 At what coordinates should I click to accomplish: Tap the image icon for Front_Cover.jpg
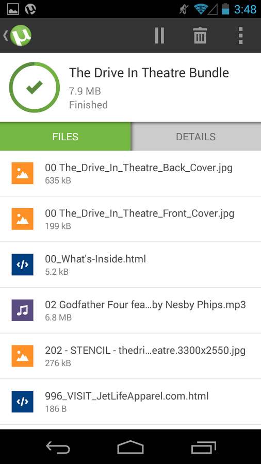tap(23, 219)
